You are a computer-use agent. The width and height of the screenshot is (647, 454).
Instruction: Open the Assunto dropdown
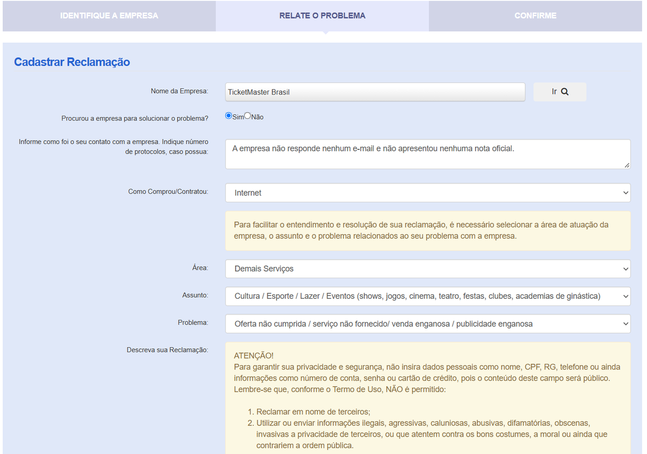coord(428,296)
